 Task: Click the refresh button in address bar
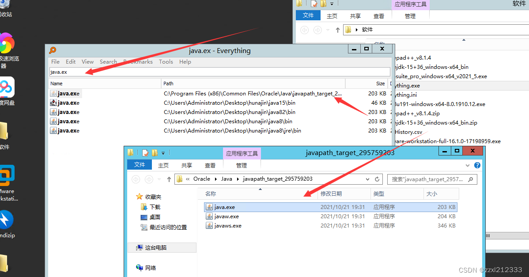(x=377, y=179)
